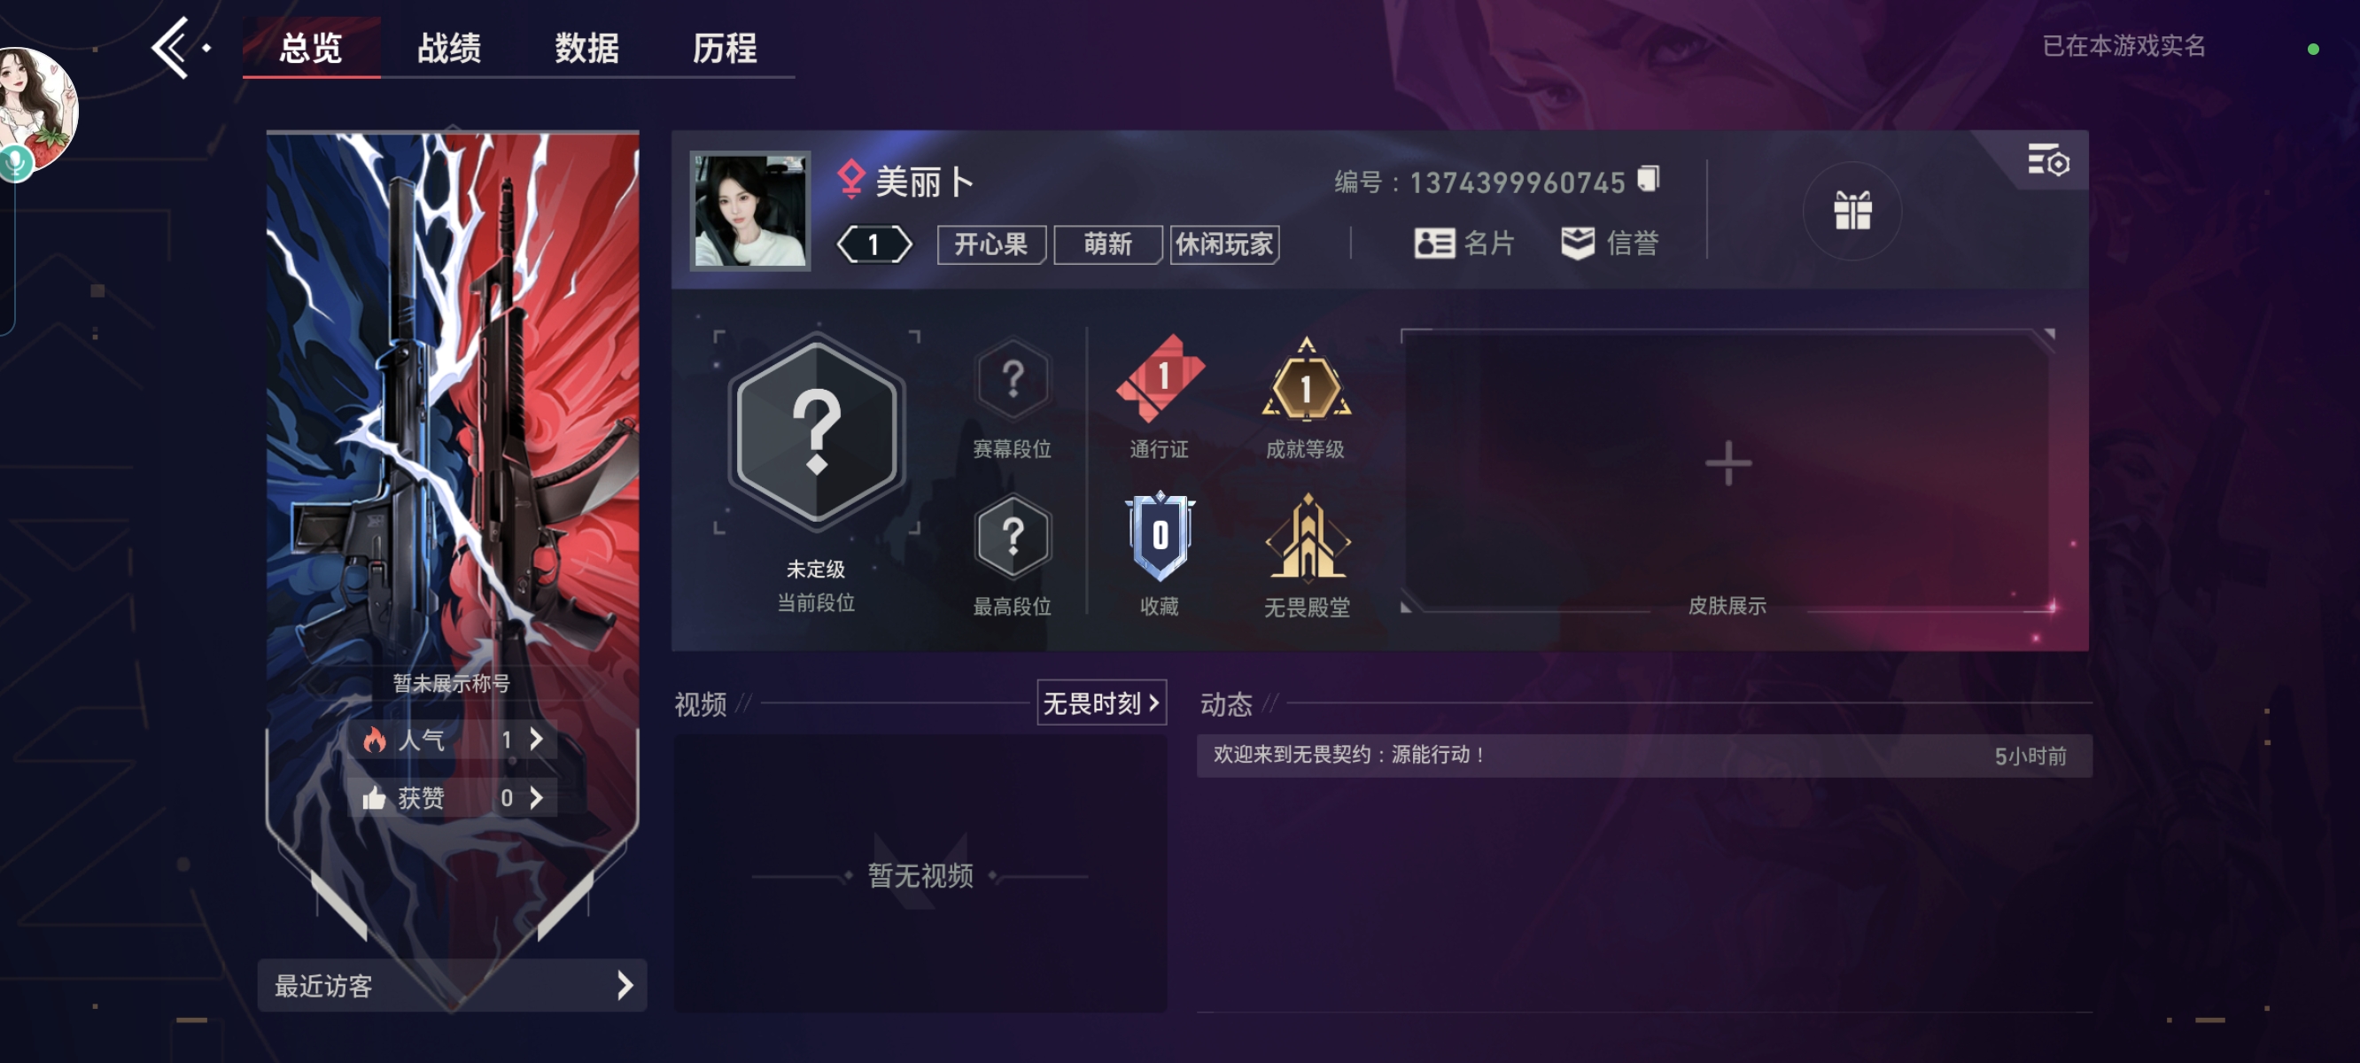2360x1063 pixels.
Task: Click the 当前段位 unranked hexagon
Action: (x=816, y=431)
